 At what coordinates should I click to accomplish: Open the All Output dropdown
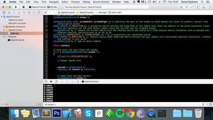(50, 104)
